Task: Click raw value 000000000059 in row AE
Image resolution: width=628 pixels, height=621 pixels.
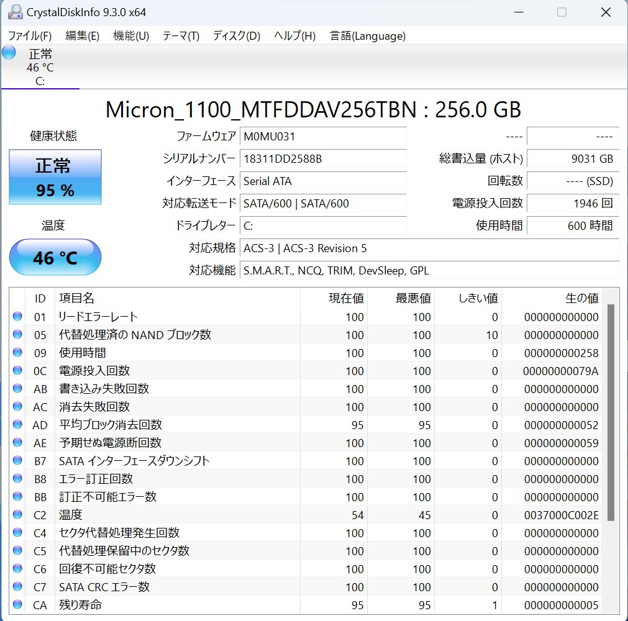Action: coord(561,443)
